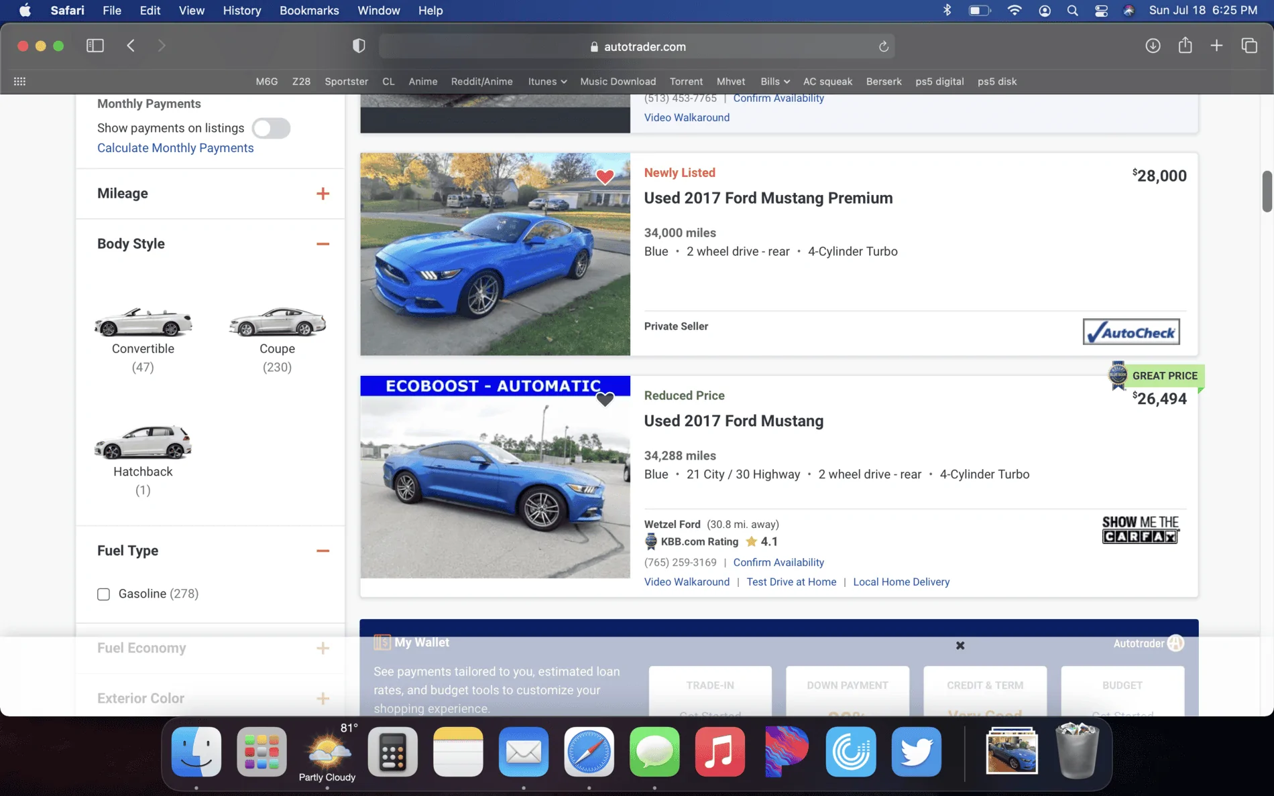Image resolution: width=1274 pixels, height=796 pixels.
Task: Save the Used 2017 Ford Mustang heart
Action: (605, 399)
